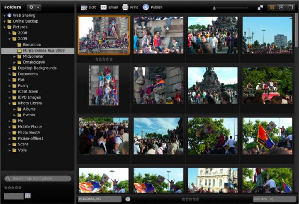The width and height of the screenshot is (299, 204).
Task: Select the Documents folder
Action: (25, 74)
